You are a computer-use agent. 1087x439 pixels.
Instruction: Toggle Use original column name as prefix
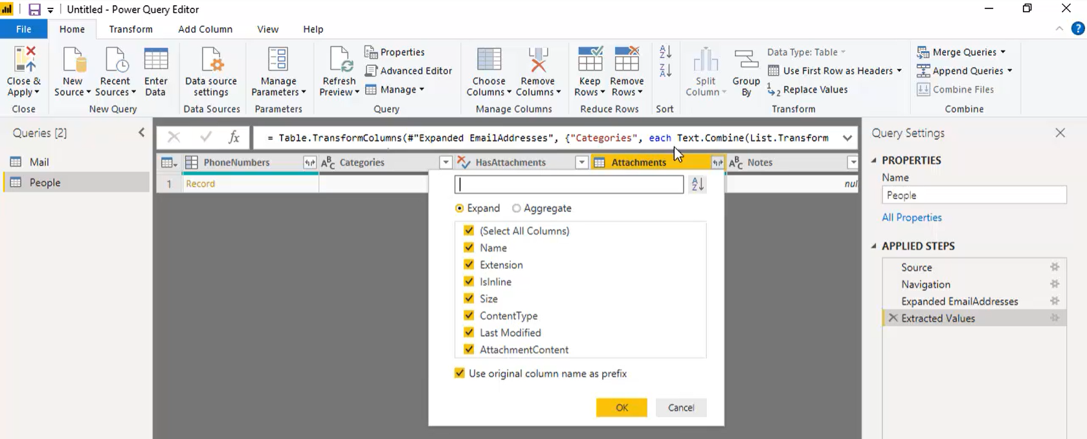pyautogui.click(x=459, y=373)
